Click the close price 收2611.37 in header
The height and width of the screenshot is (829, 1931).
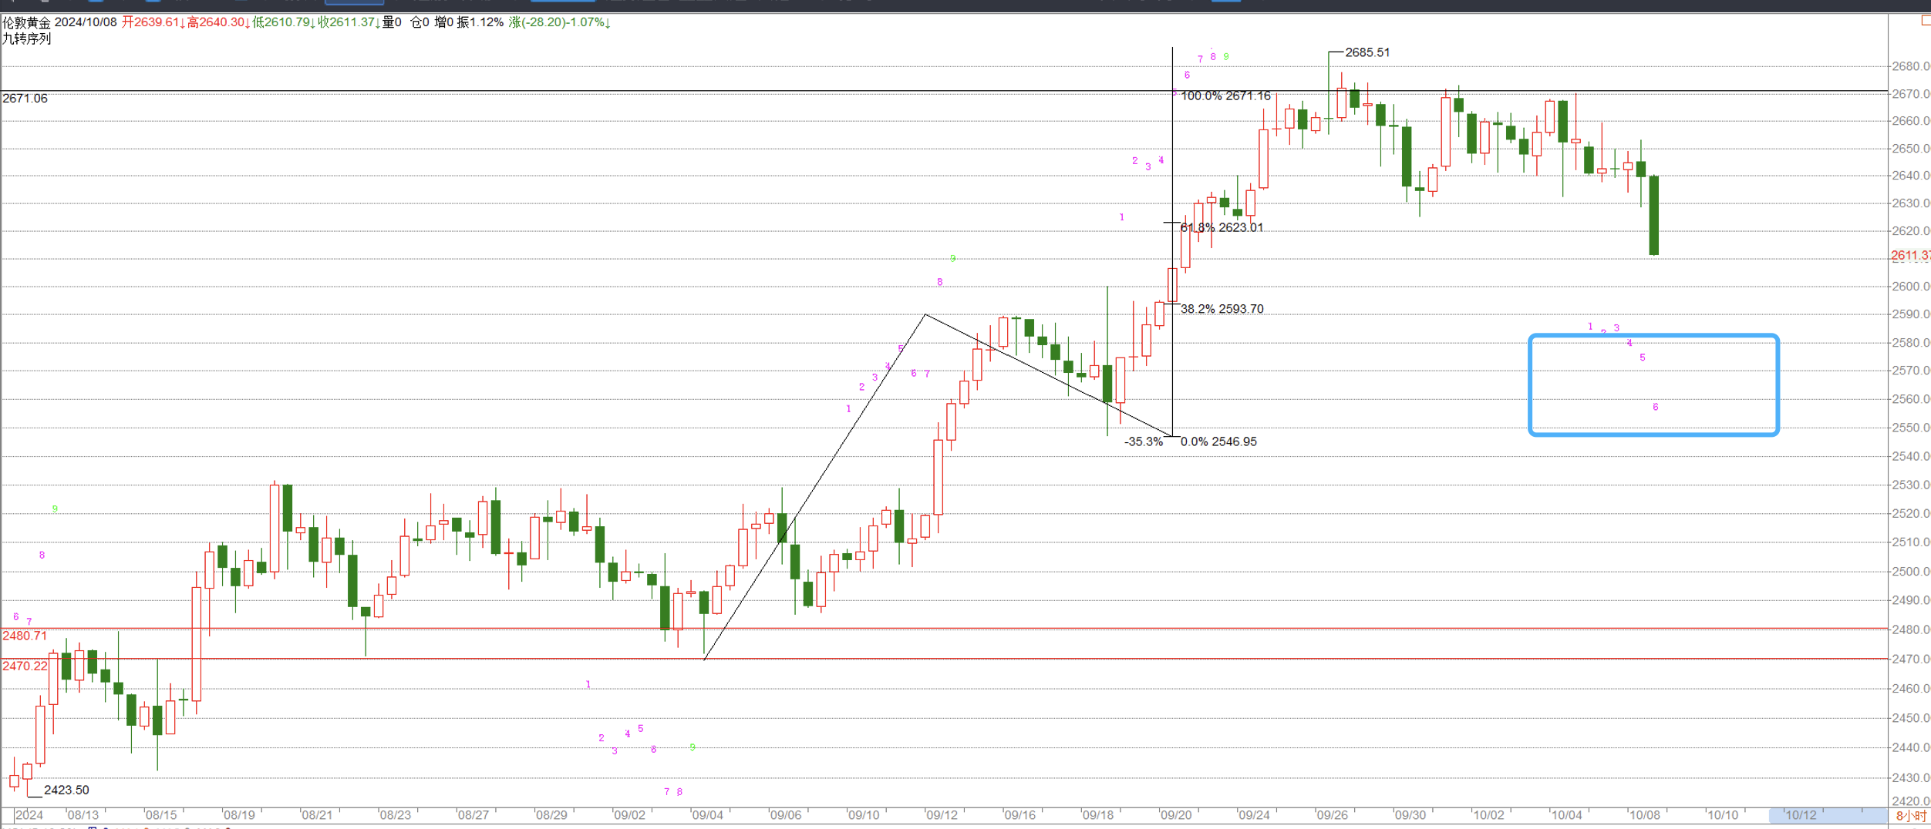click(x=349, y=22)
